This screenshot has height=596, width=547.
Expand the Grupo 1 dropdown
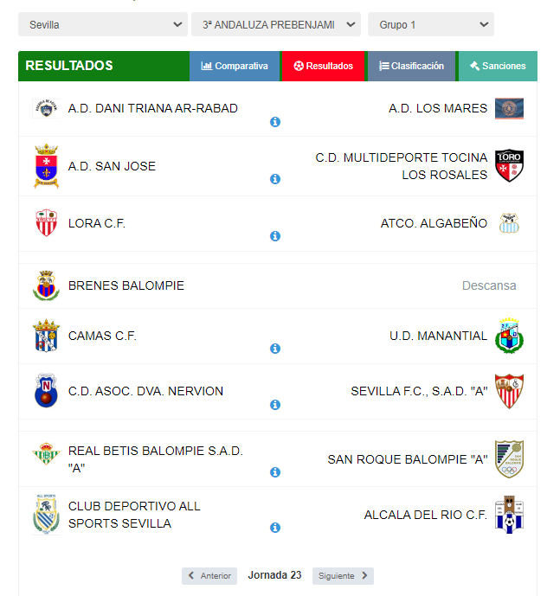coord(431,25)
